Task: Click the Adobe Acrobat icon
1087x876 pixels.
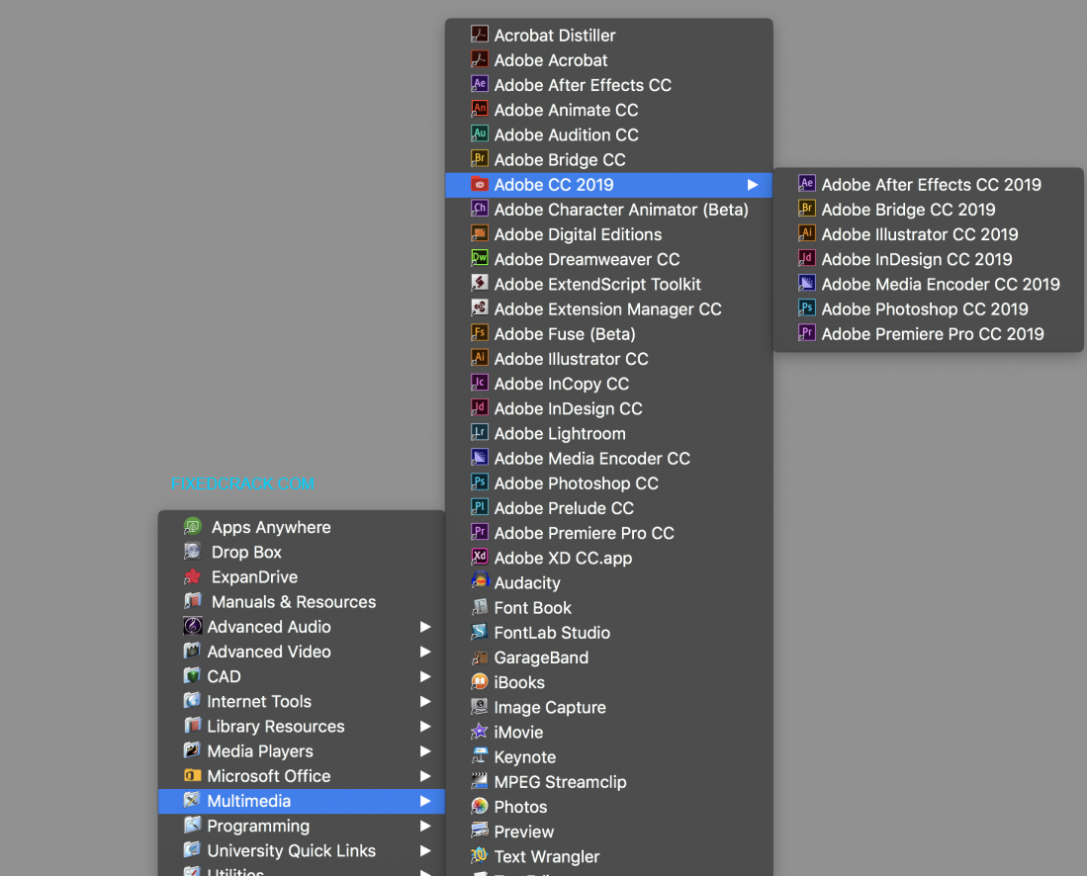Action: click(x=479, y=59)
